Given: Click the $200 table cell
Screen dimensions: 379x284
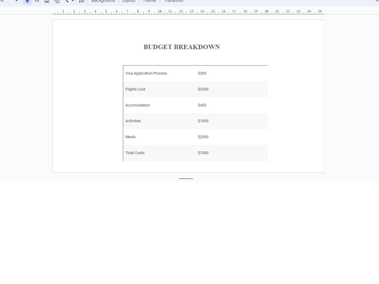Looking at the screenshot, I should [232, 73].
